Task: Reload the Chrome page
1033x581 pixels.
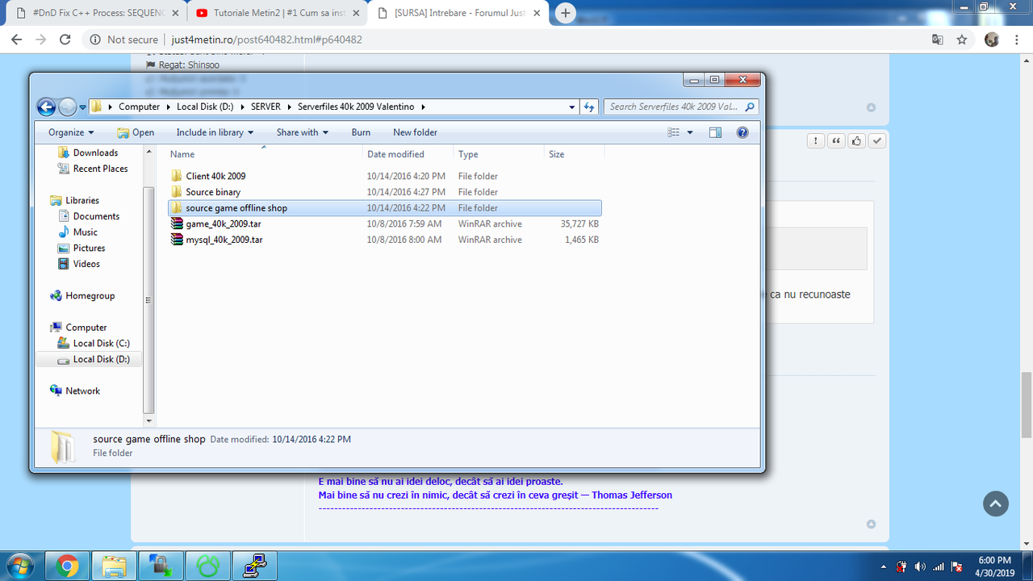Action: tap(66, 40)
